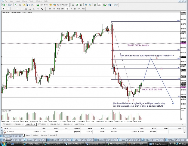
Task: Open the File menu
Action: (x=6, y=1)
